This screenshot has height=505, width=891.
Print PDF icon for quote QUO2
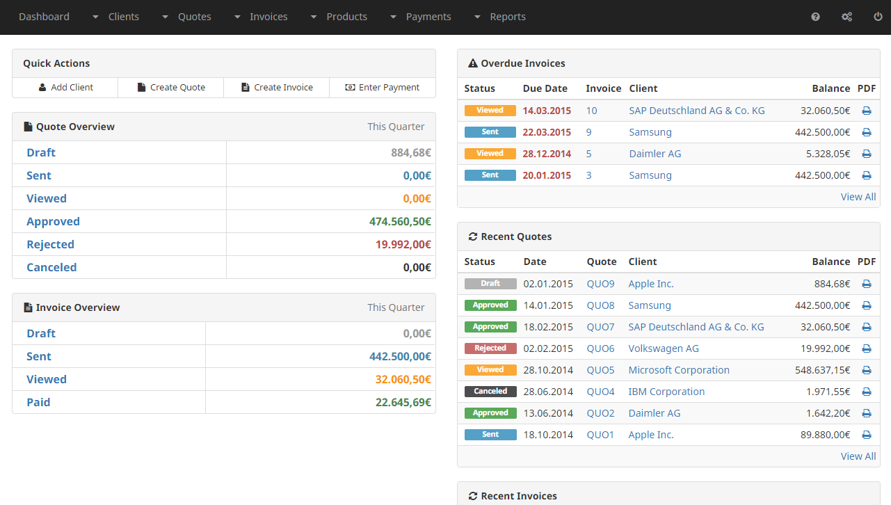[867, 413]
